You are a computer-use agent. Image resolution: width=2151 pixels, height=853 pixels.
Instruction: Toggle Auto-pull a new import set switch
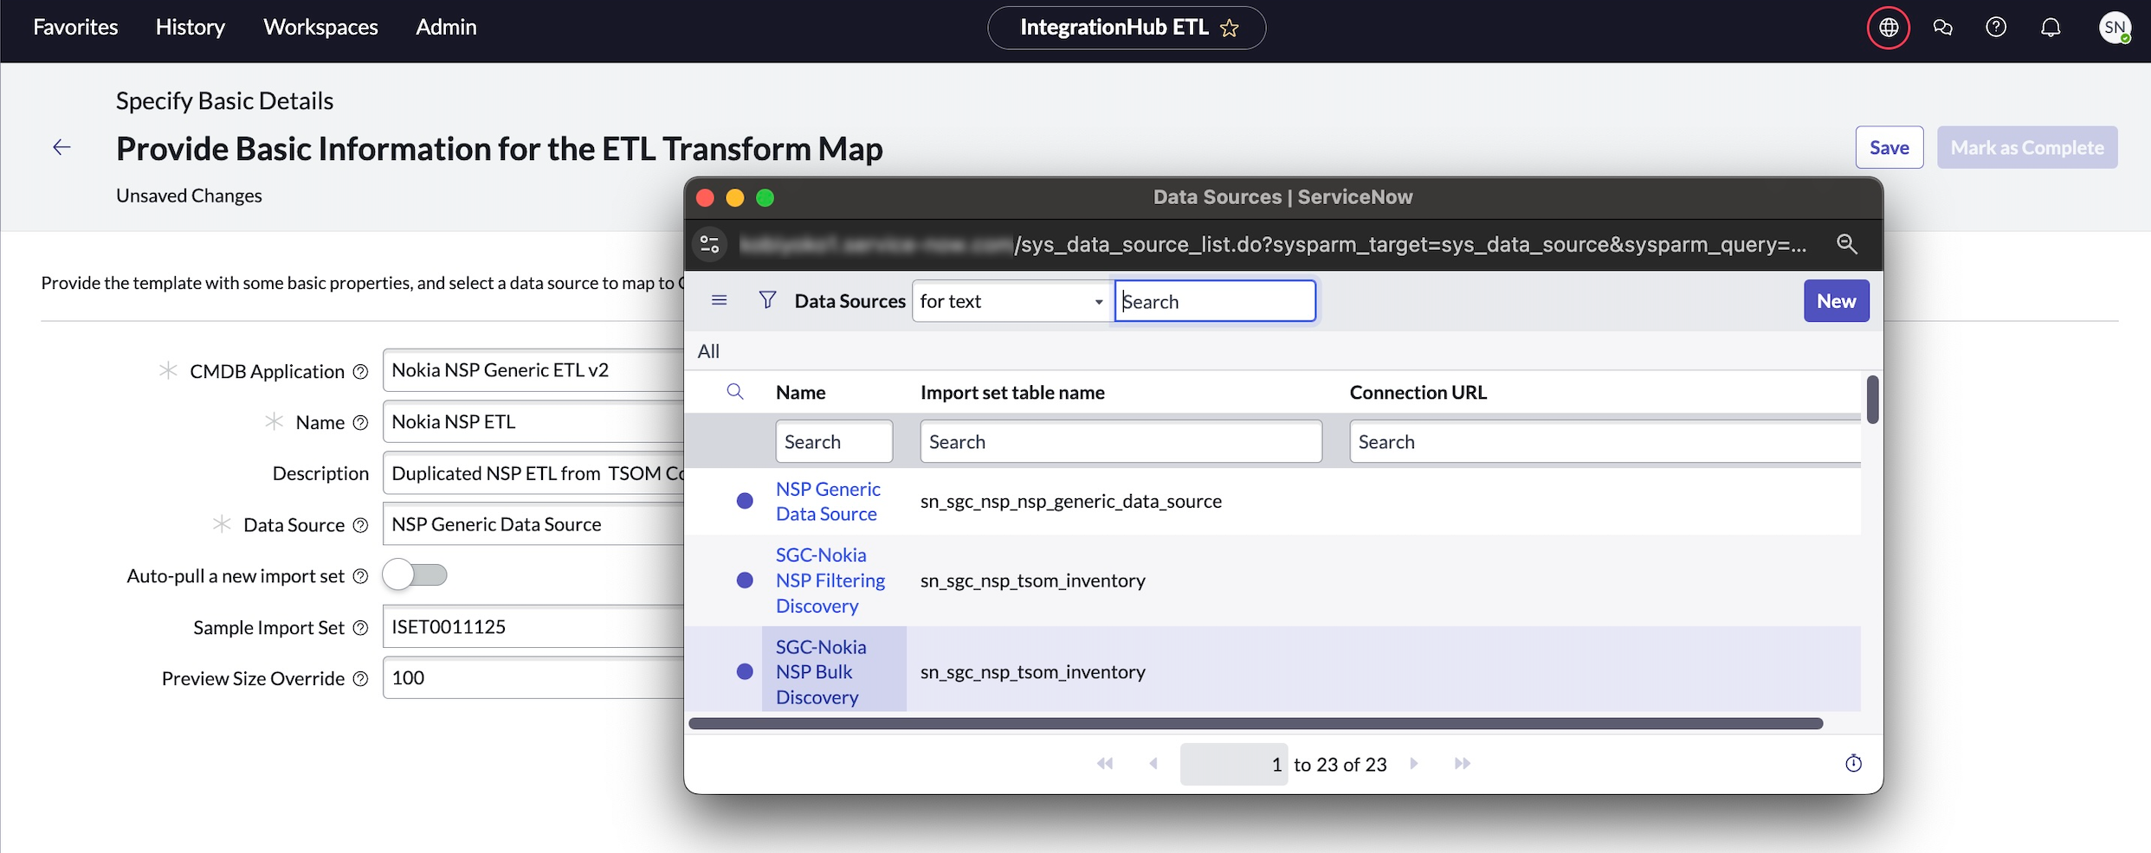(x=415, y=575)
